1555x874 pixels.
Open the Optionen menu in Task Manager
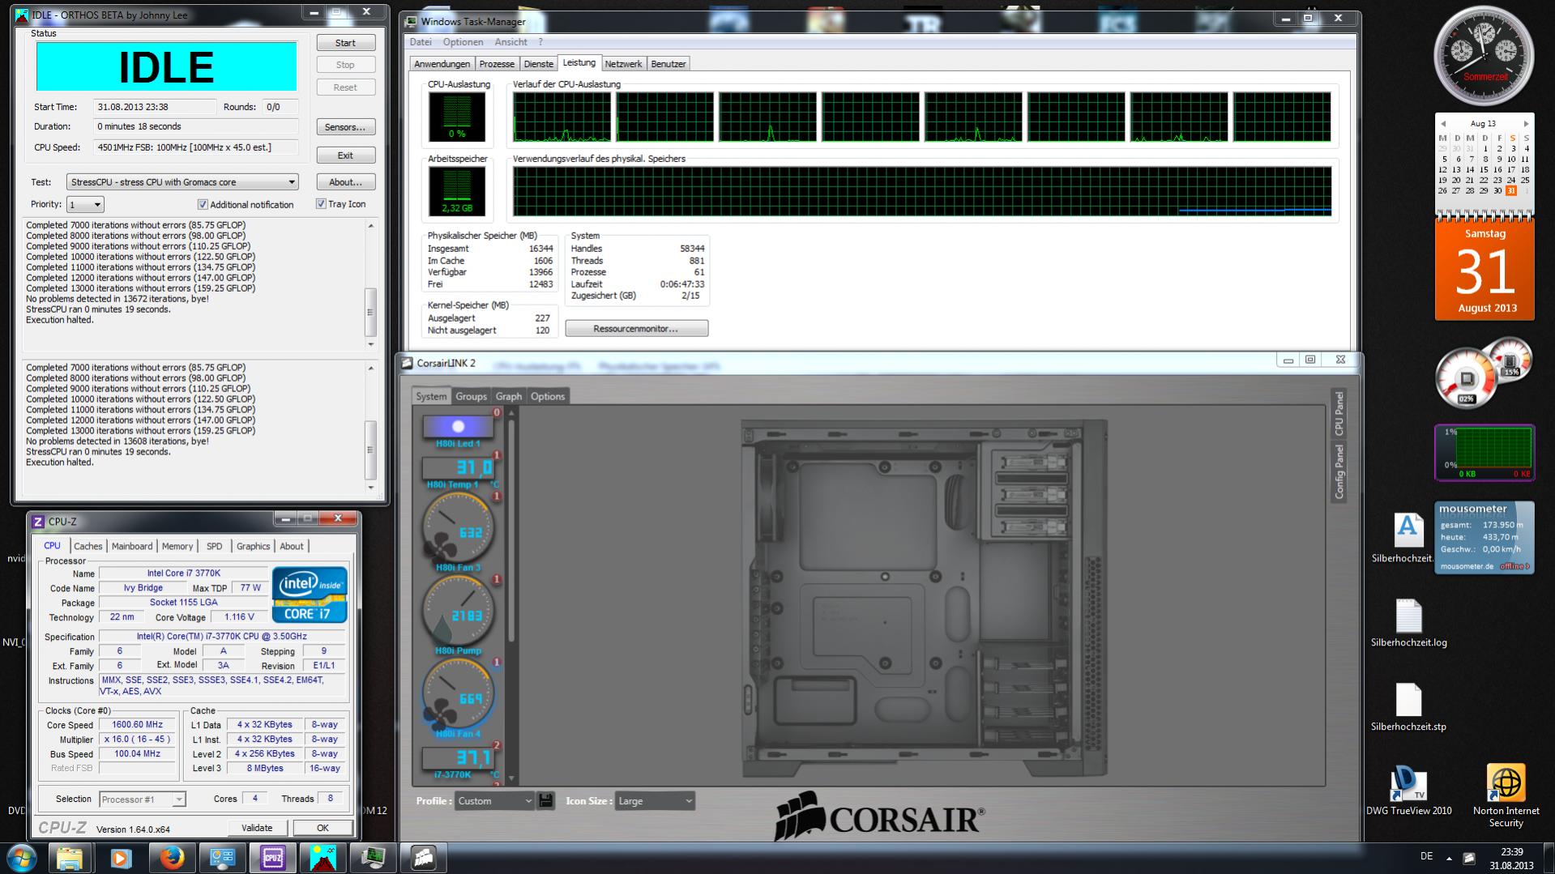pyautogui.click(x=463, y=42)
